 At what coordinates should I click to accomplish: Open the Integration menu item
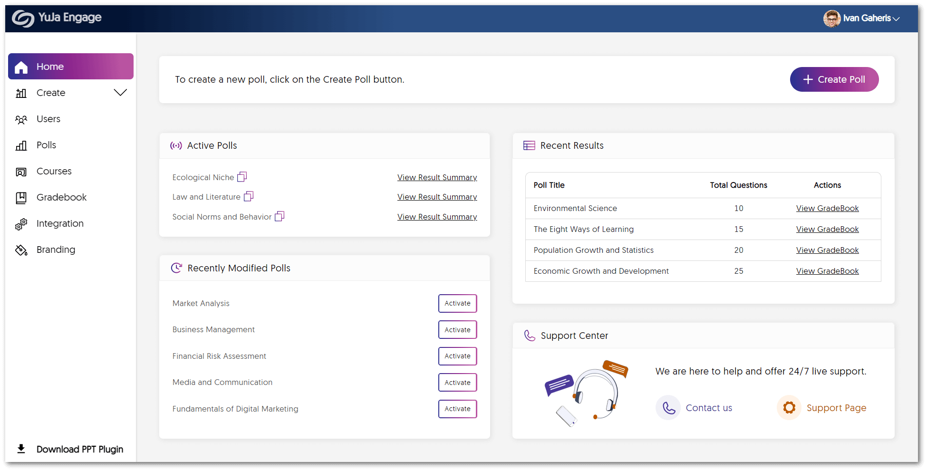pos(60,223)
